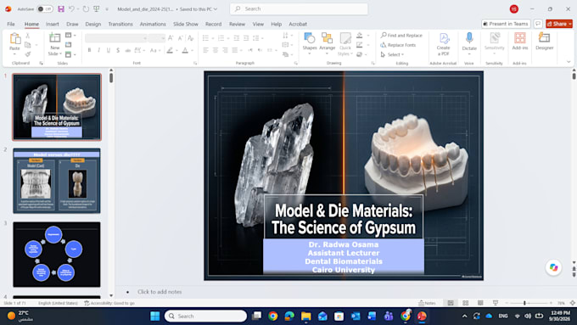Open the file name saved-location dropdown in title bar
The image size is (577, 325).
coord(216,9)
